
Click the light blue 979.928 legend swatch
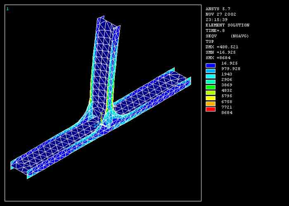click(x=211, y=71)
